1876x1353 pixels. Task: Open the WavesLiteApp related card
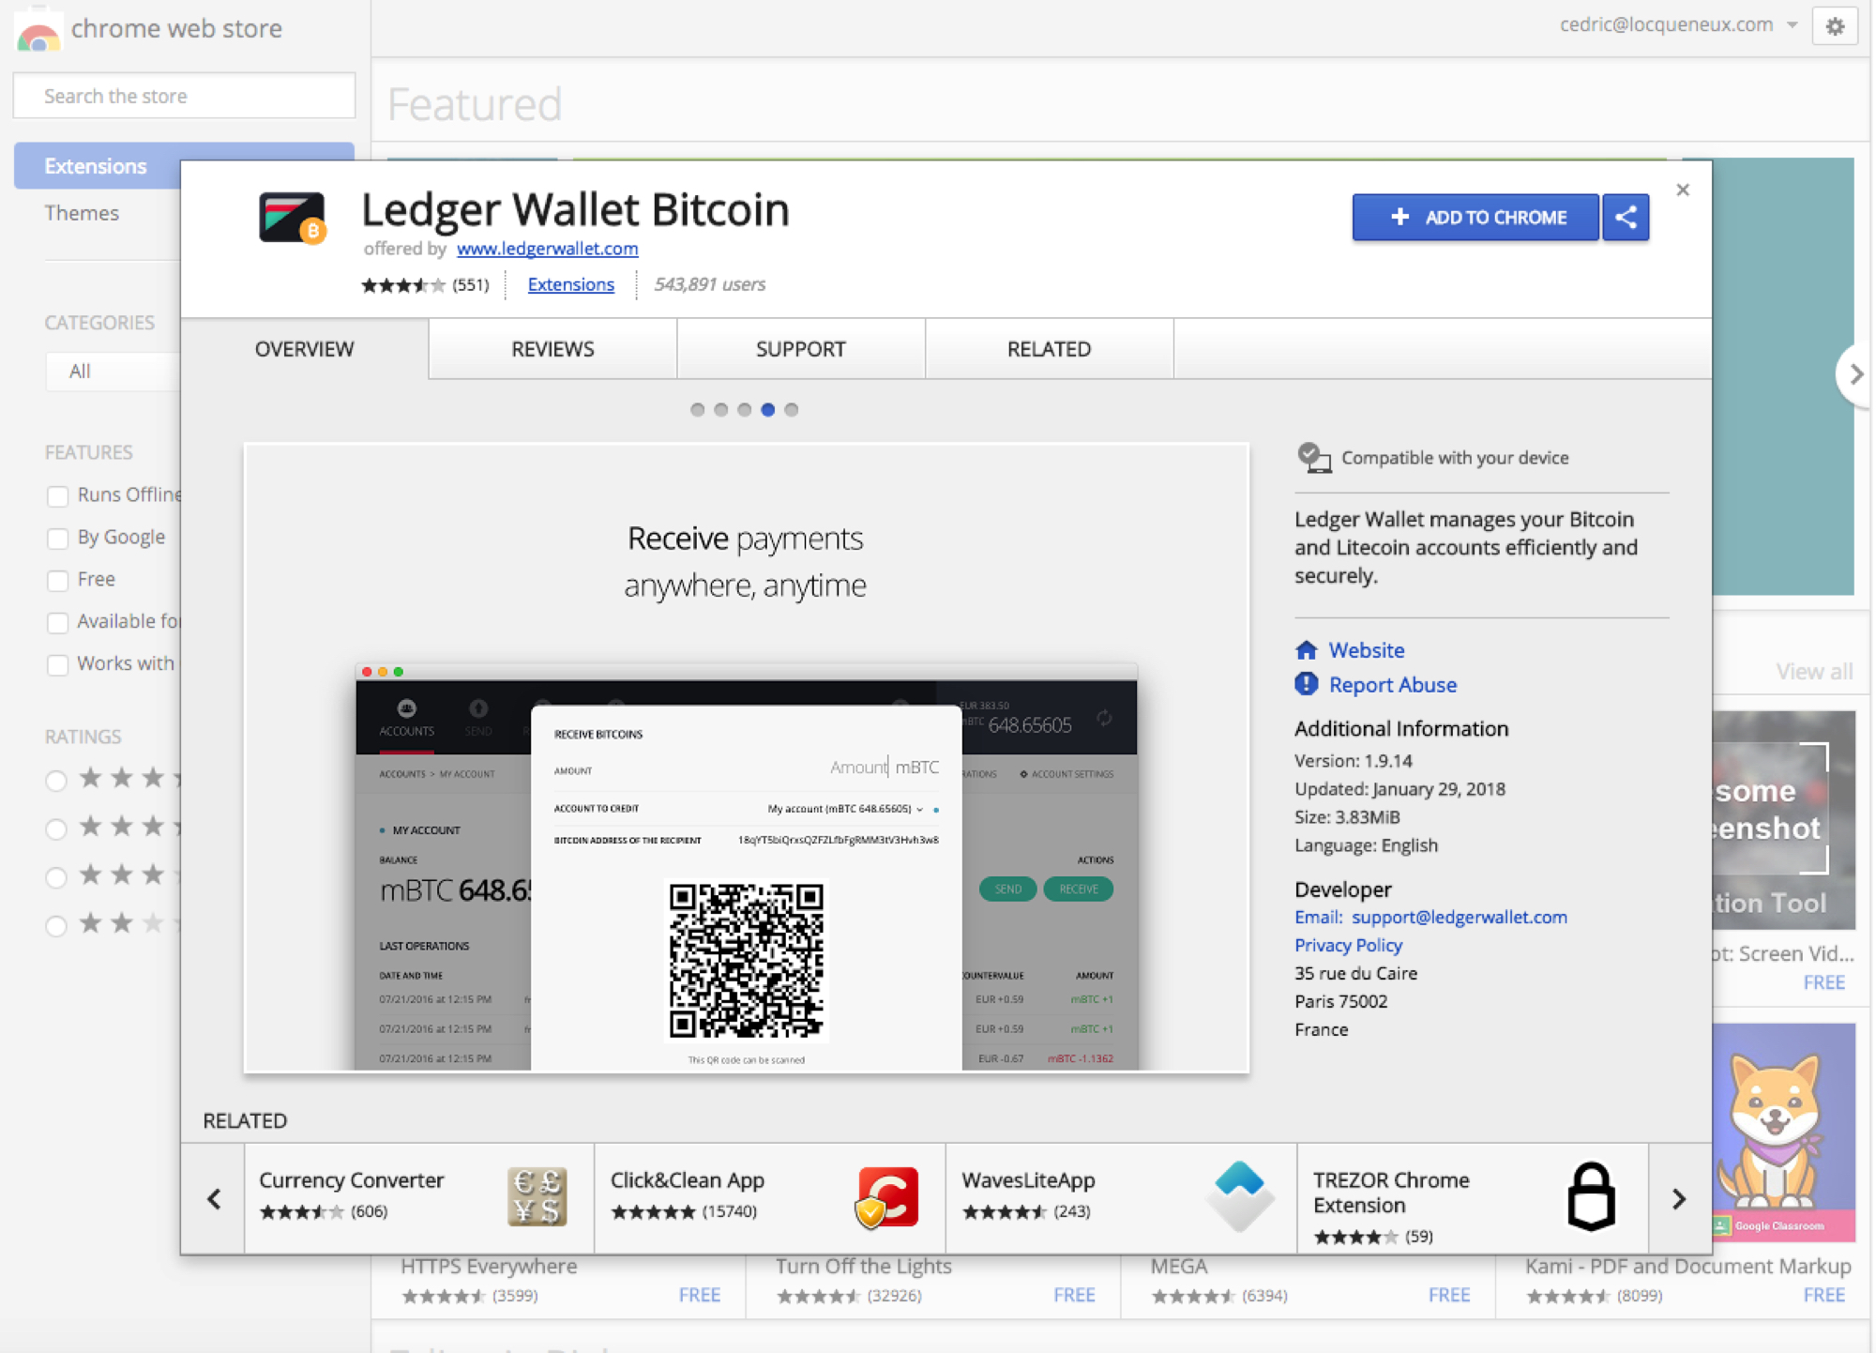[1121, 1198]
